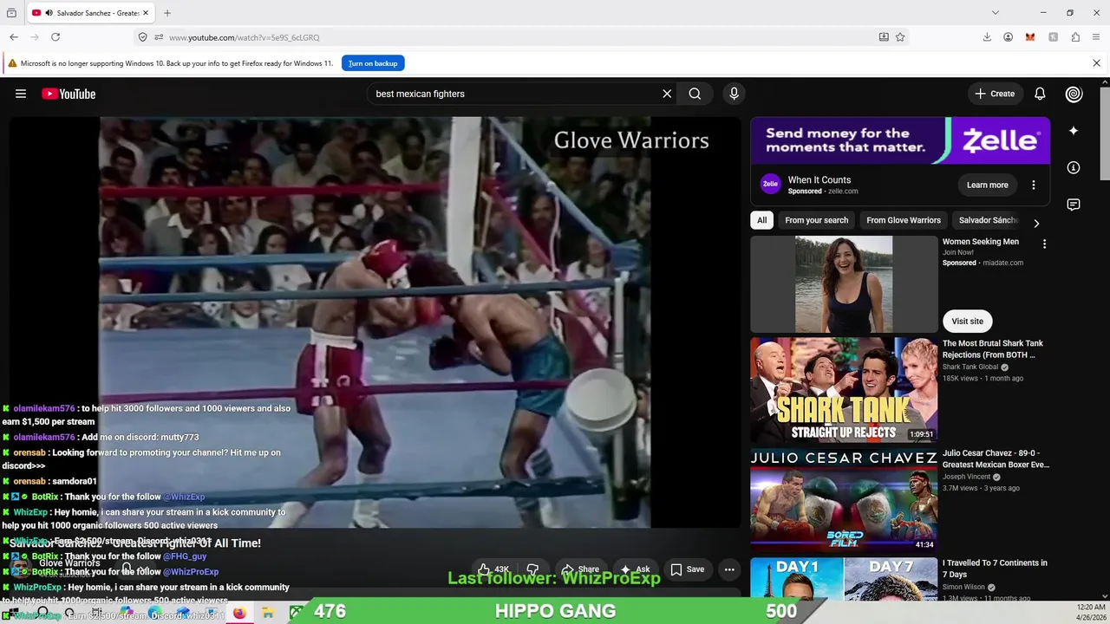
Task: Go to YouTube home via logo
Action: pos(69,94)
